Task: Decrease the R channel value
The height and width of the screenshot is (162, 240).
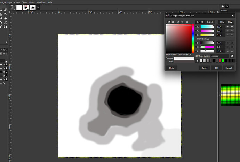Action: [227, 27]
